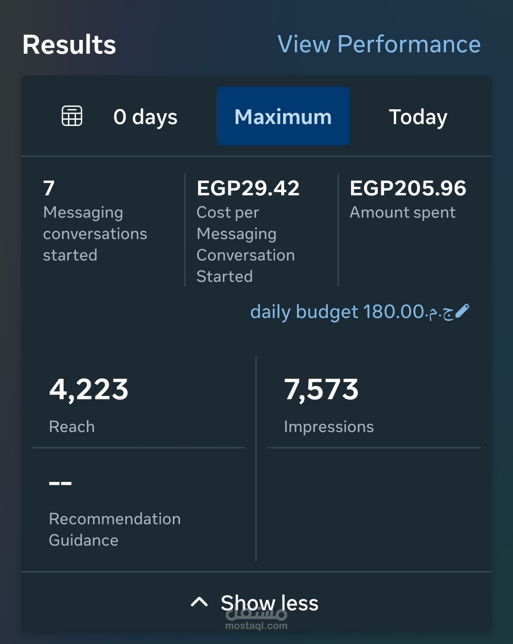This screenshot has width=513, height=644.
Task: Click the upward chevron beside Show less
Action: tap(199, 602)
